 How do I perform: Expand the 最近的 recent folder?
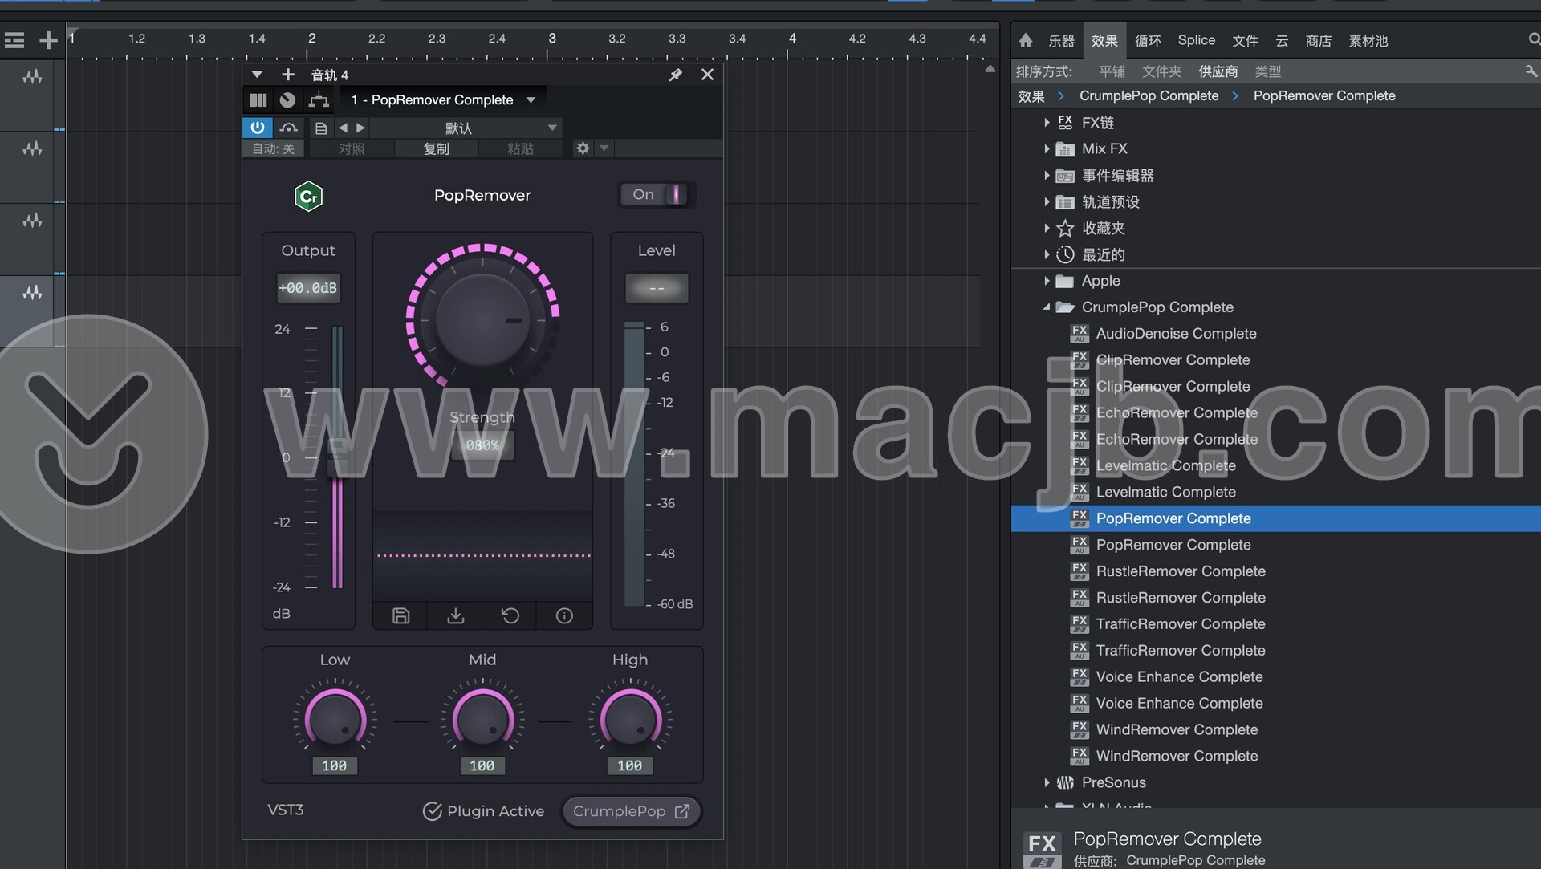(x=1047, y=255)
